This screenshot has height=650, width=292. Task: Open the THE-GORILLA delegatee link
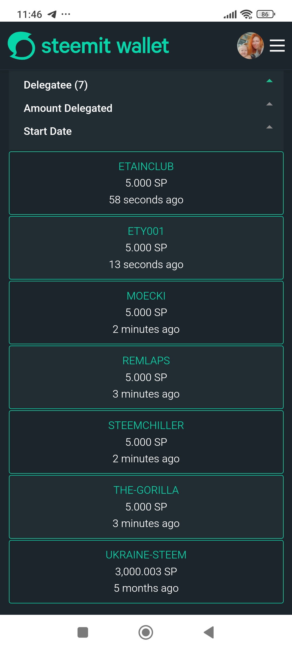(146, 490)
